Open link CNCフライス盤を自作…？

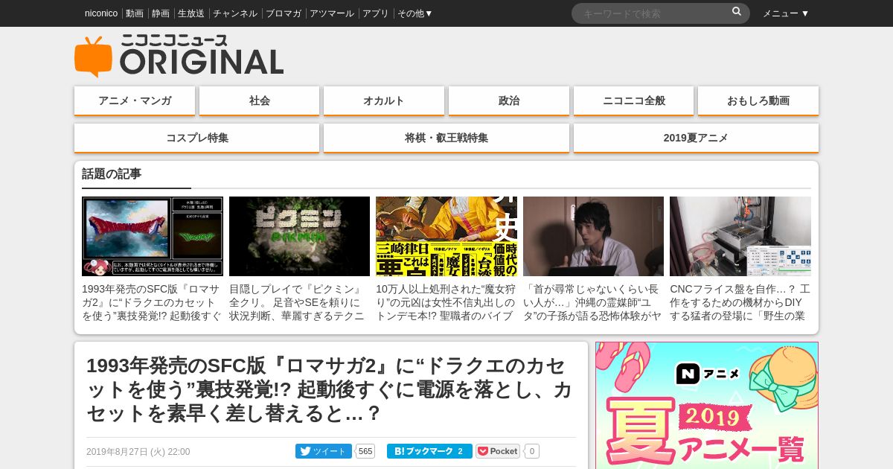coord(740,302)
